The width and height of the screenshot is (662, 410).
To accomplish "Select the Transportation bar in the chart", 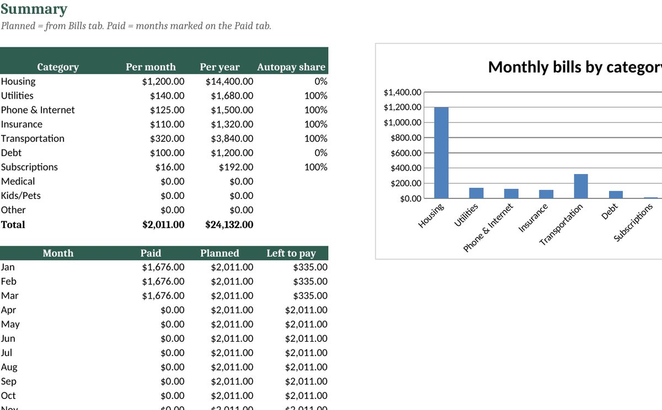I will 581,186.
